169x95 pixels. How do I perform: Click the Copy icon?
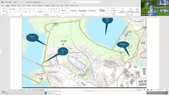coord(7,11)
